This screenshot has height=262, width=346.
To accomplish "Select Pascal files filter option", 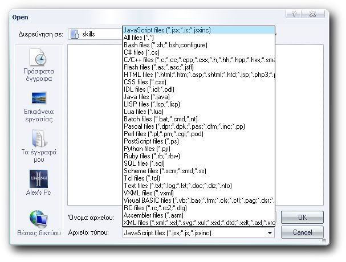I will pyautogui.click(x=198, y=126).
